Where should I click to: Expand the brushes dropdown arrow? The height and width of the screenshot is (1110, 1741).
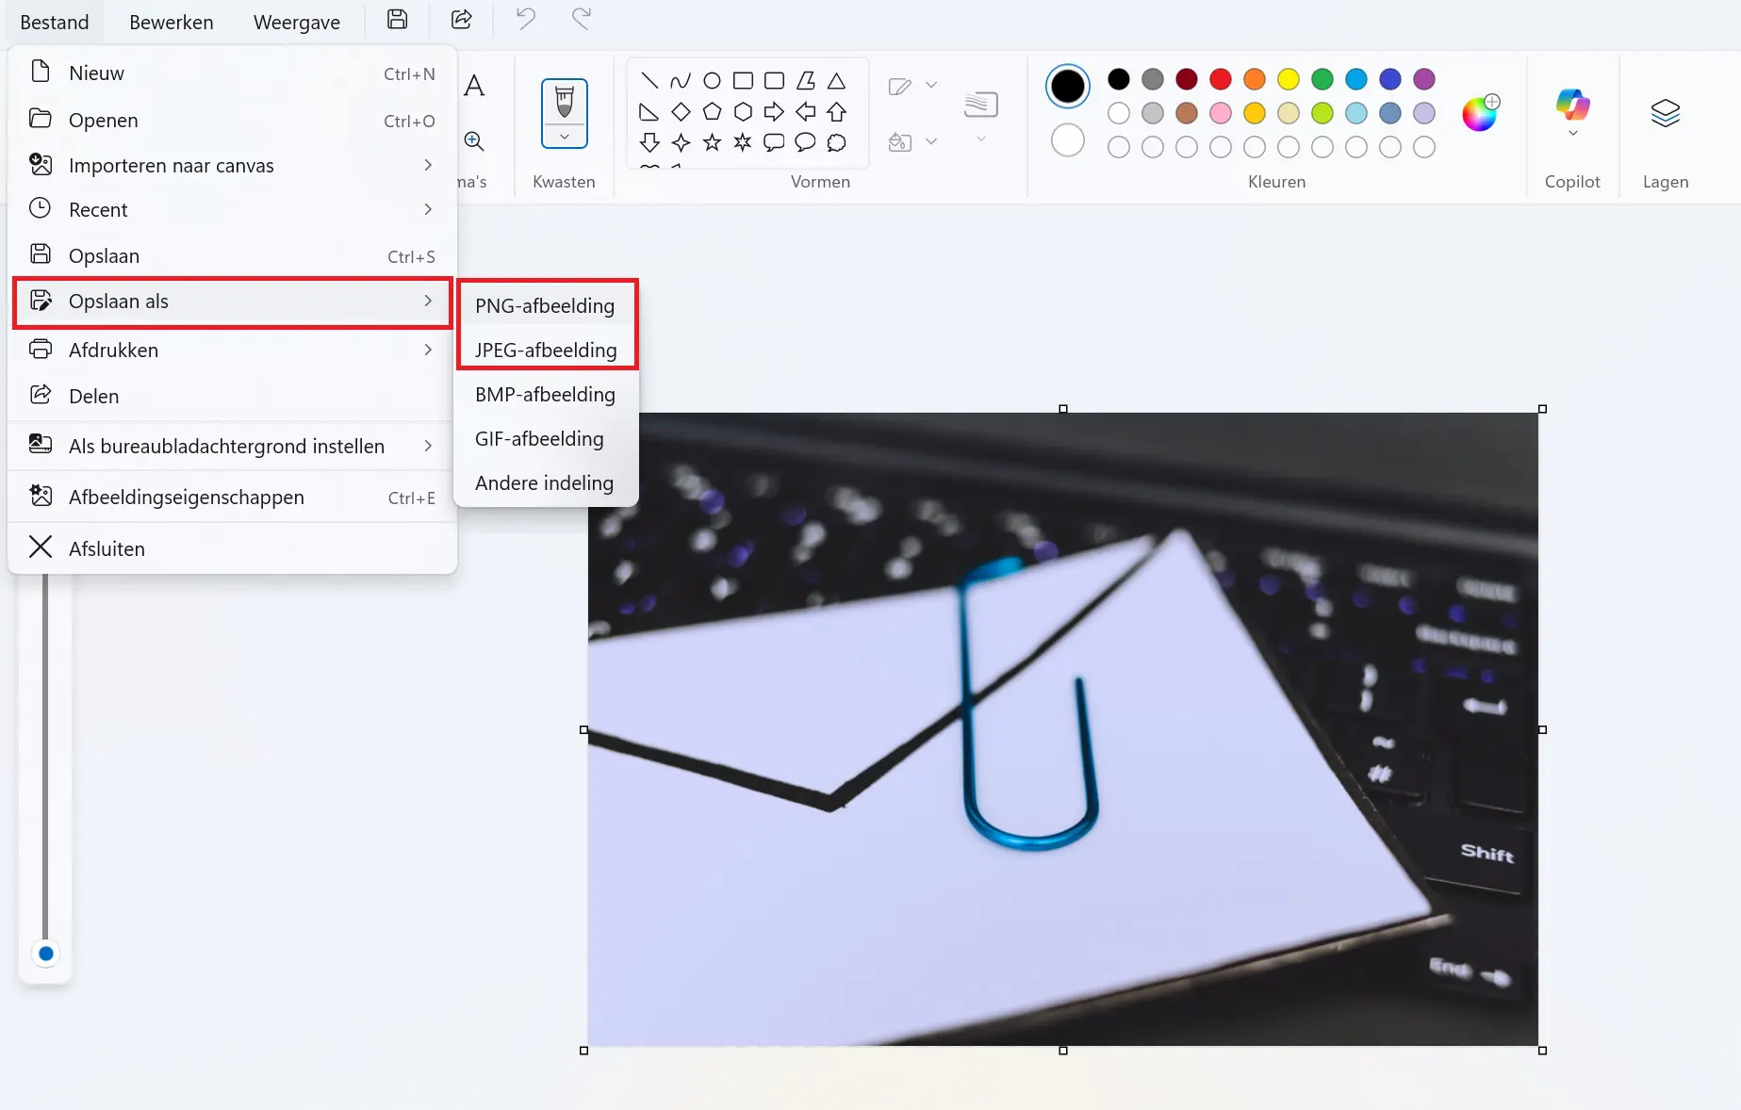point(564,138)
